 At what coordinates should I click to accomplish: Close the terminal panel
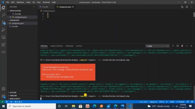[x=191, y=46]
